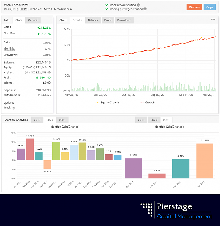Open the chart options ellipsis menu

213,19
